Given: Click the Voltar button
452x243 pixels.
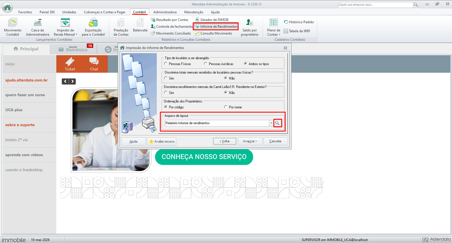Looking at the screenshot, I should (x=225, y=141).
